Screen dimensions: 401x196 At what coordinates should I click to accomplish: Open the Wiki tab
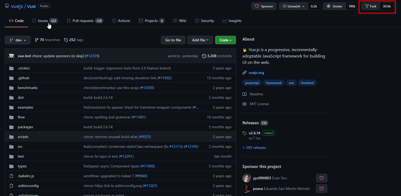pyautogui.click(x=180, y=21)
